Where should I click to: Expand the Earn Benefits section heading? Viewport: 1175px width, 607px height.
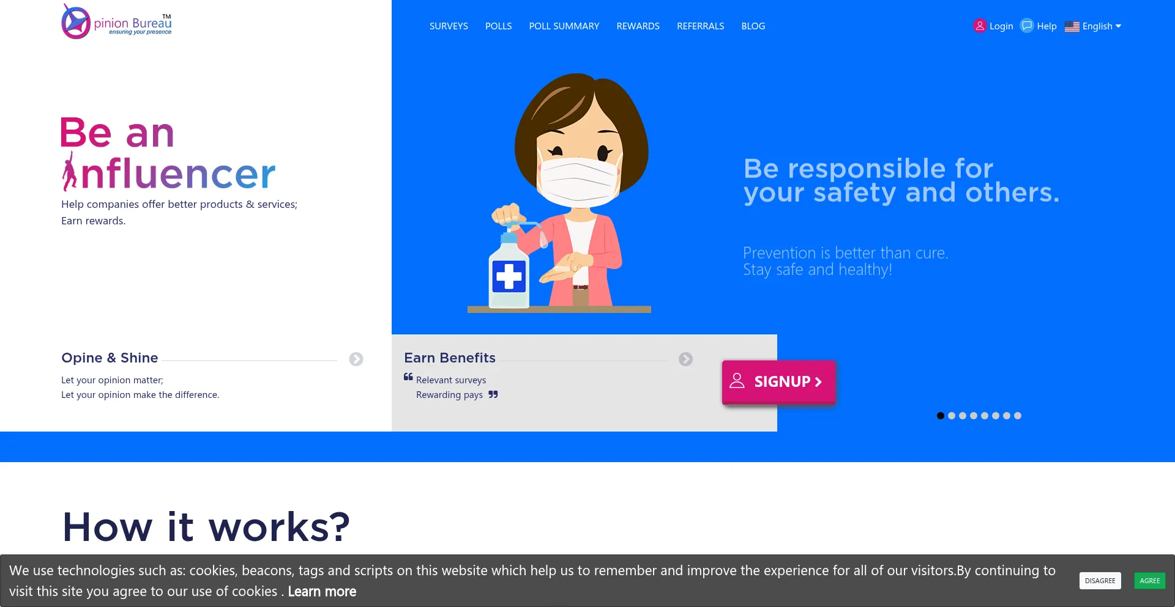pos(450,358)
